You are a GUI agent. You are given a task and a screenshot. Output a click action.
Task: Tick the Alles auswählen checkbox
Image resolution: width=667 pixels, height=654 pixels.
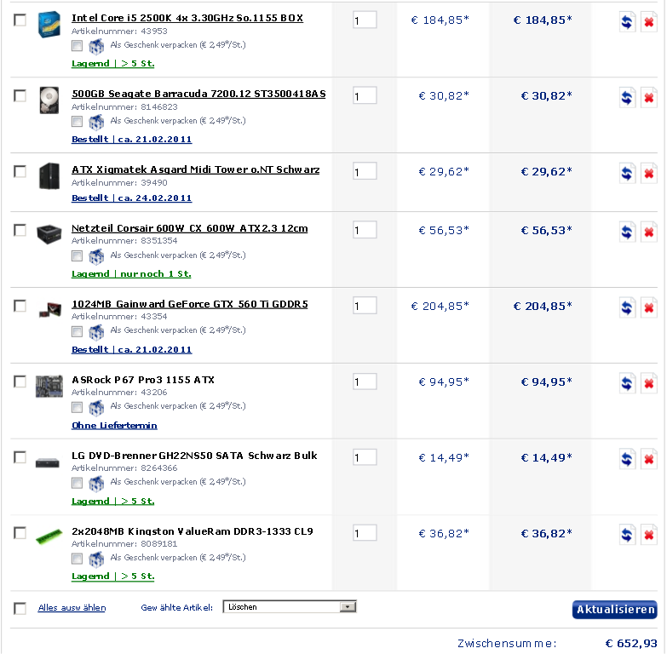tap(20, 608)
